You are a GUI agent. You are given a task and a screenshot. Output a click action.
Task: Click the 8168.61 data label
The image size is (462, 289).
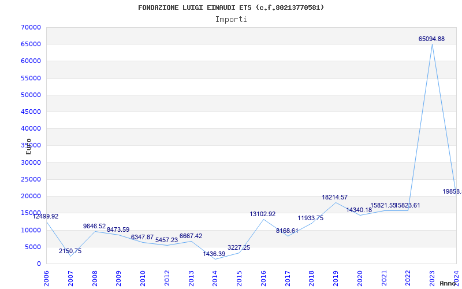pyautogui.click(x=287, y=231)
